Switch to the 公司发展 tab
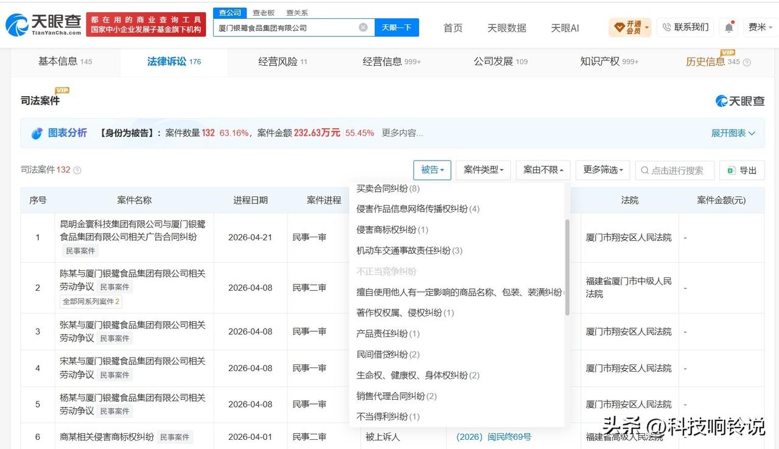 [x=501, y=61]
